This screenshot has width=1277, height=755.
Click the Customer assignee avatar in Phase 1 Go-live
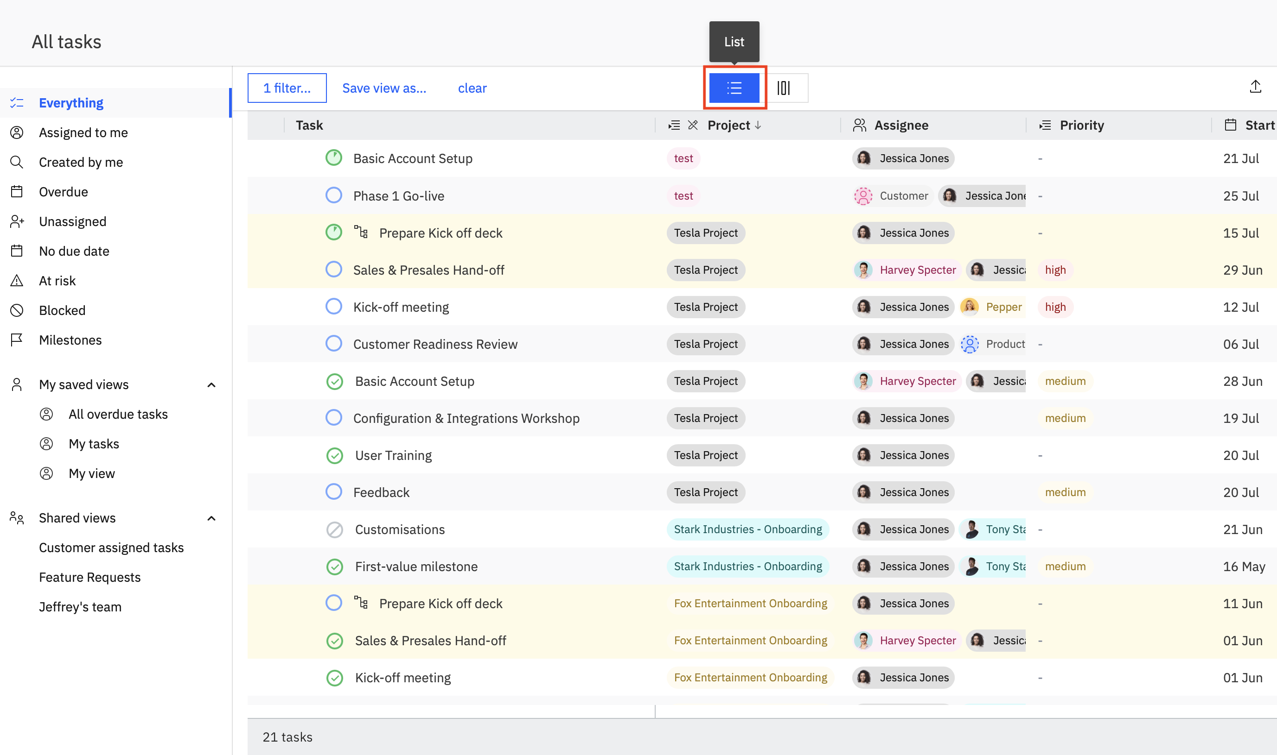click(x=863, y=196)
